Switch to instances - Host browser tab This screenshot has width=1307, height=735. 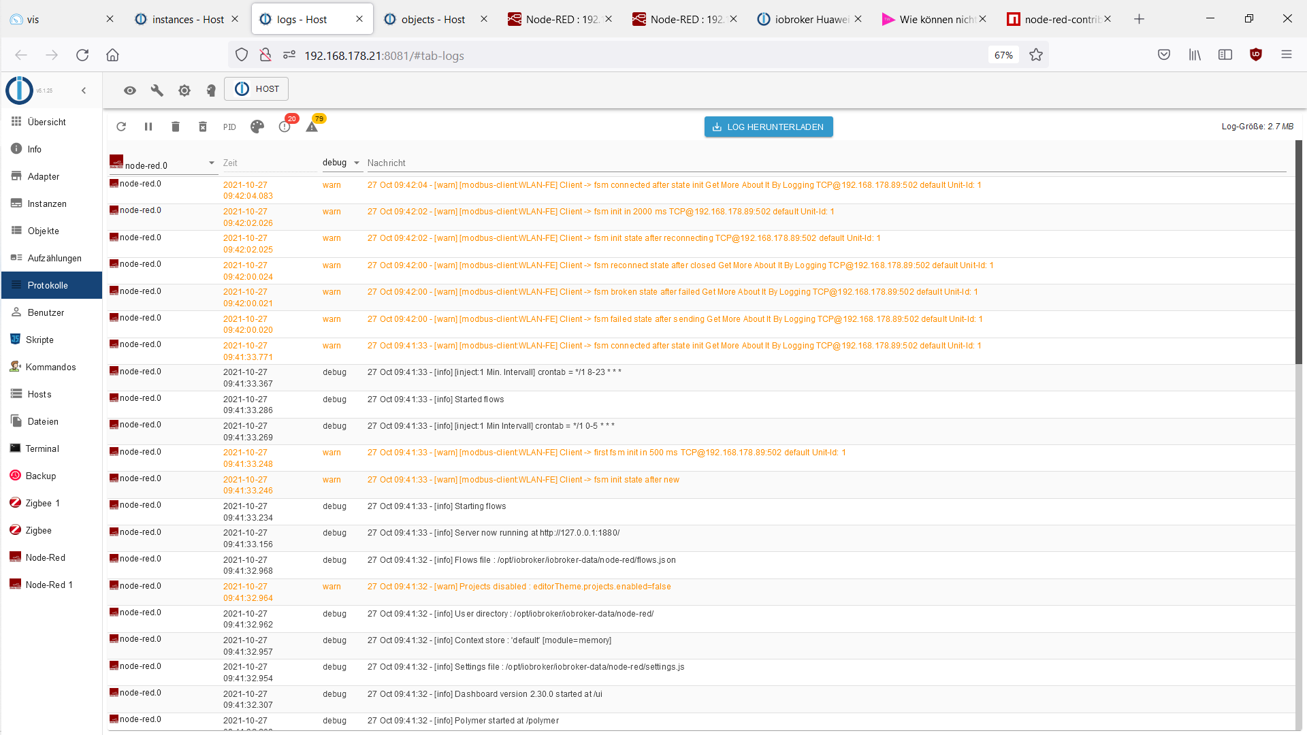187,19
